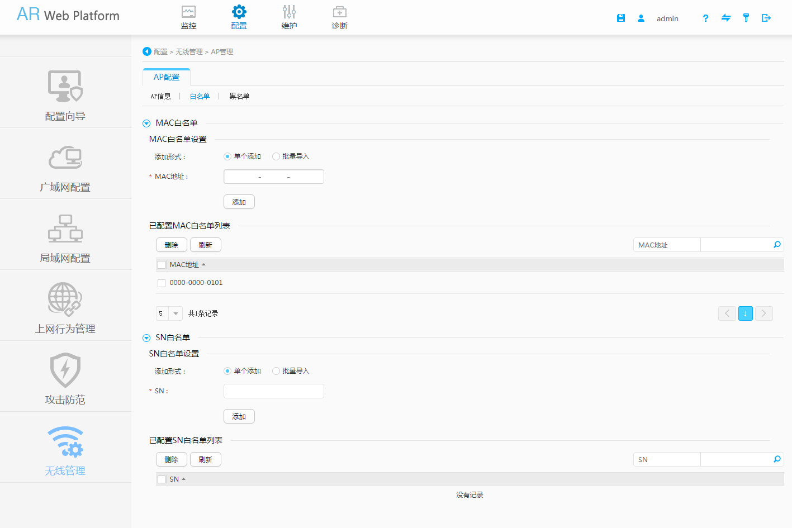
Task: Switch to the AP信息 tab
Action: click(161, 96)
